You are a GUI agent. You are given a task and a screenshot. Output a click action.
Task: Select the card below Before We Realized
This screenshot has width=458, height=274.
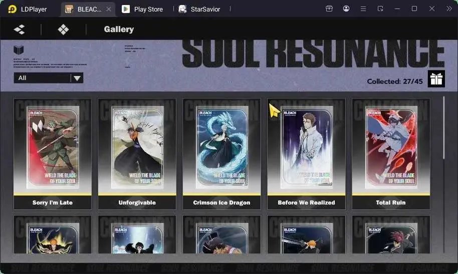click(x=306, y=234)
